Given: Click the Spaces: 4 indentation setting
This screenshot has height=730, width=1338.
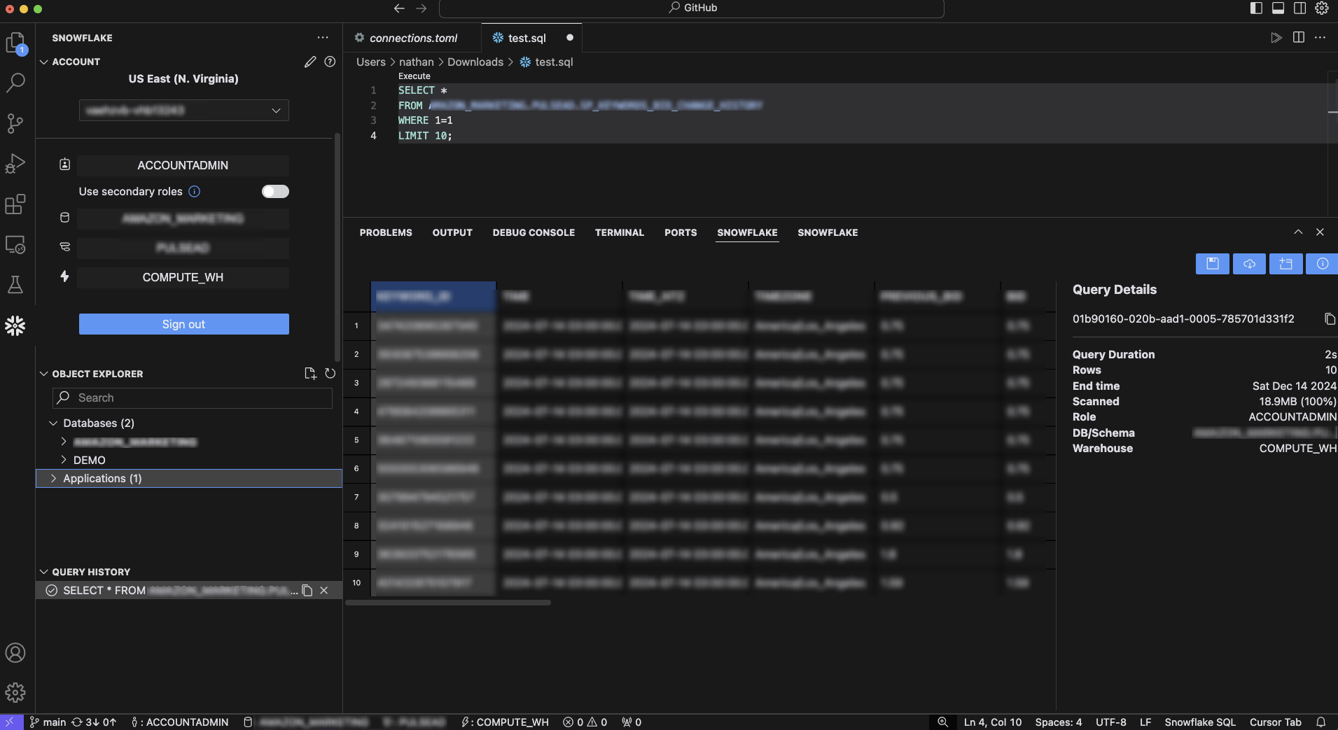Looking at the screenshot, I should pos(1059,722).
